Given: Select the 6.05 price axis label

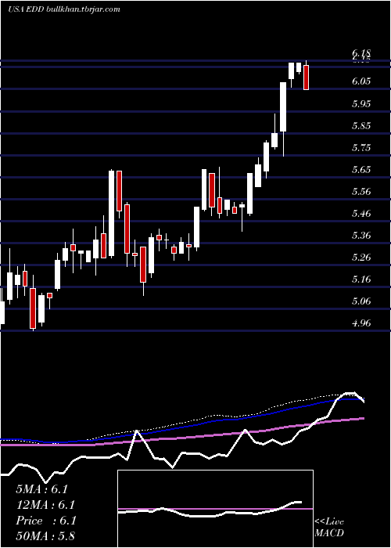Looking at the screenshot, I should 361,81.
